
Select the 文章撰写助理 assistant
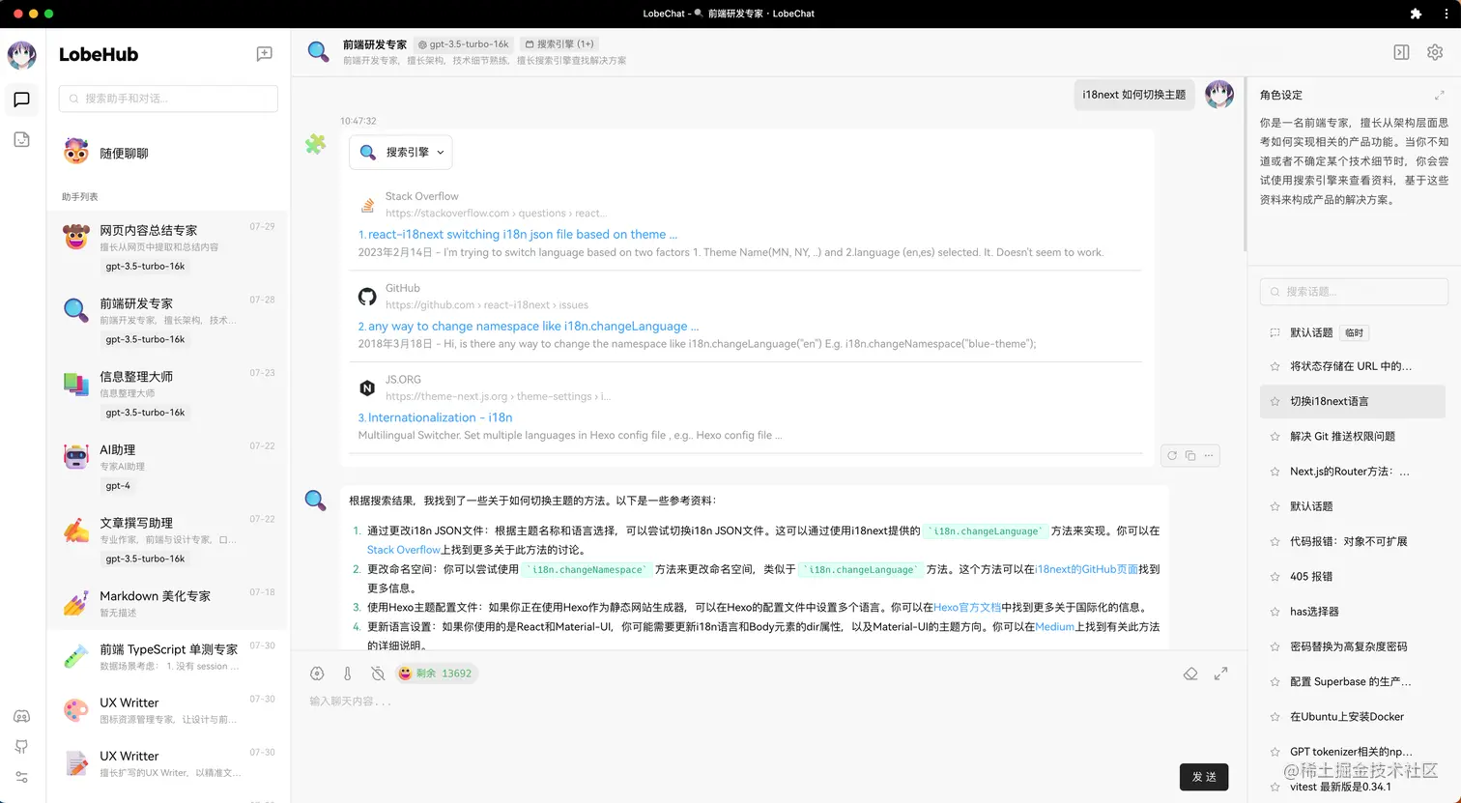[x=168, y=539]
